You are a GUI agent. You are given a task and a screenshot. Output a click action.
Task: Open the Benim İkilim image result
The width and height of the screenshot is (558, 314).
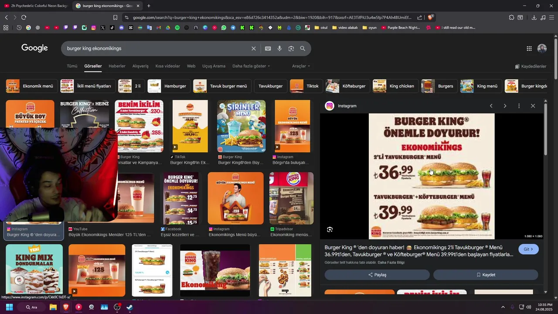[x=139, y=126]
